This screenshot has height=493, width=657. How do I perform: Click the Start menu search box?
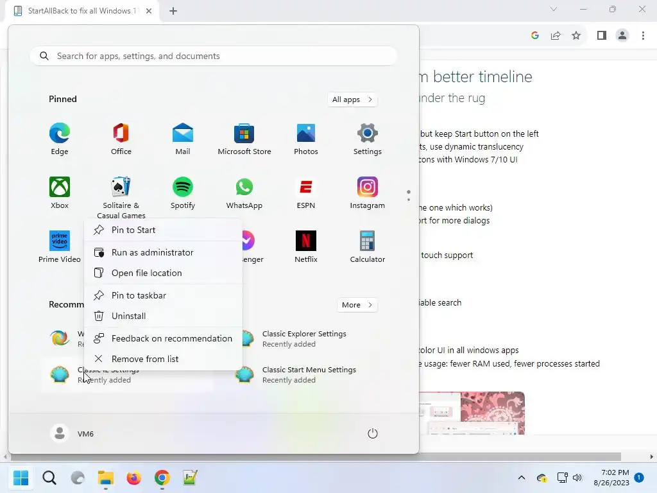pyautogui.click(x=213, y=56)
